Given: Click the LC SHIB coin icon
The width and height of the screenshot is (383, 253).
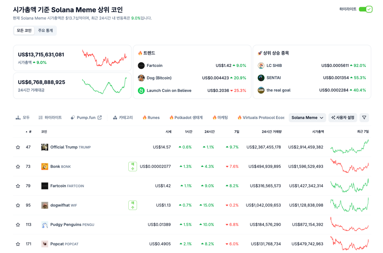Looking at the screenshot, I should pyautogui.click(x=261, y=66).
